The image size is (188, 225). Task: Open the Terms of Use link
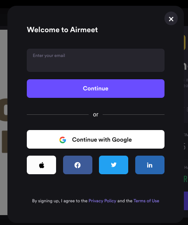point(146,201)
